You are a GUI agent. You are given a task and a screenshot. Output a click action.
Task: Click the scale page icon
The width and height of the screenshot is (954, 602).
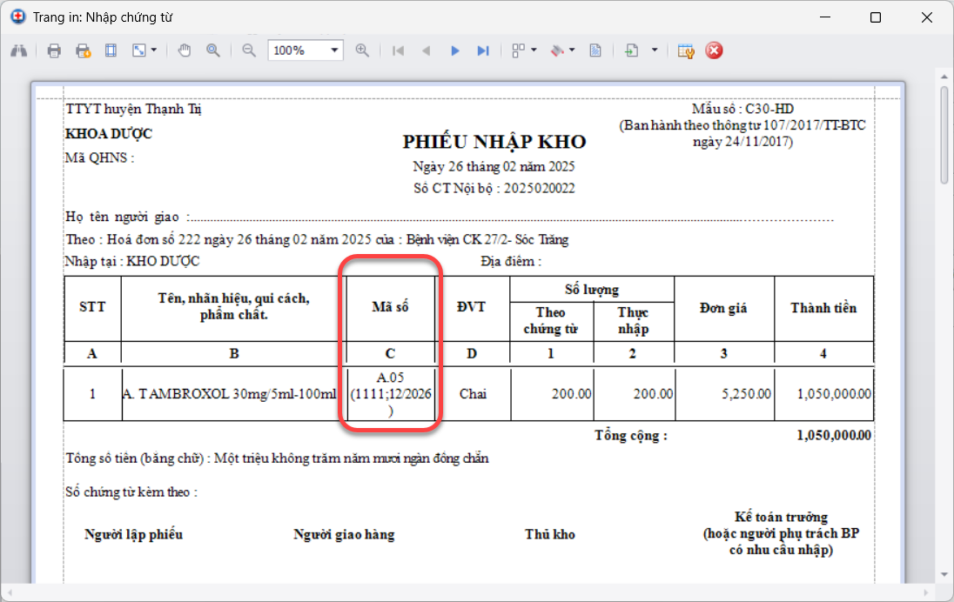(139, 50)
